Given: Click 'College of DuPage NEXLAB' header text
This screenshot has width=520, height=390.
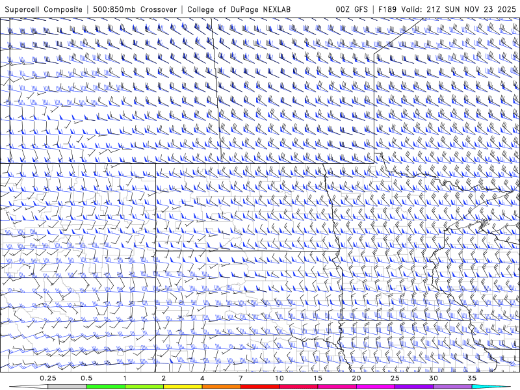Looking at the screenshot, I should tap(239, 10).
